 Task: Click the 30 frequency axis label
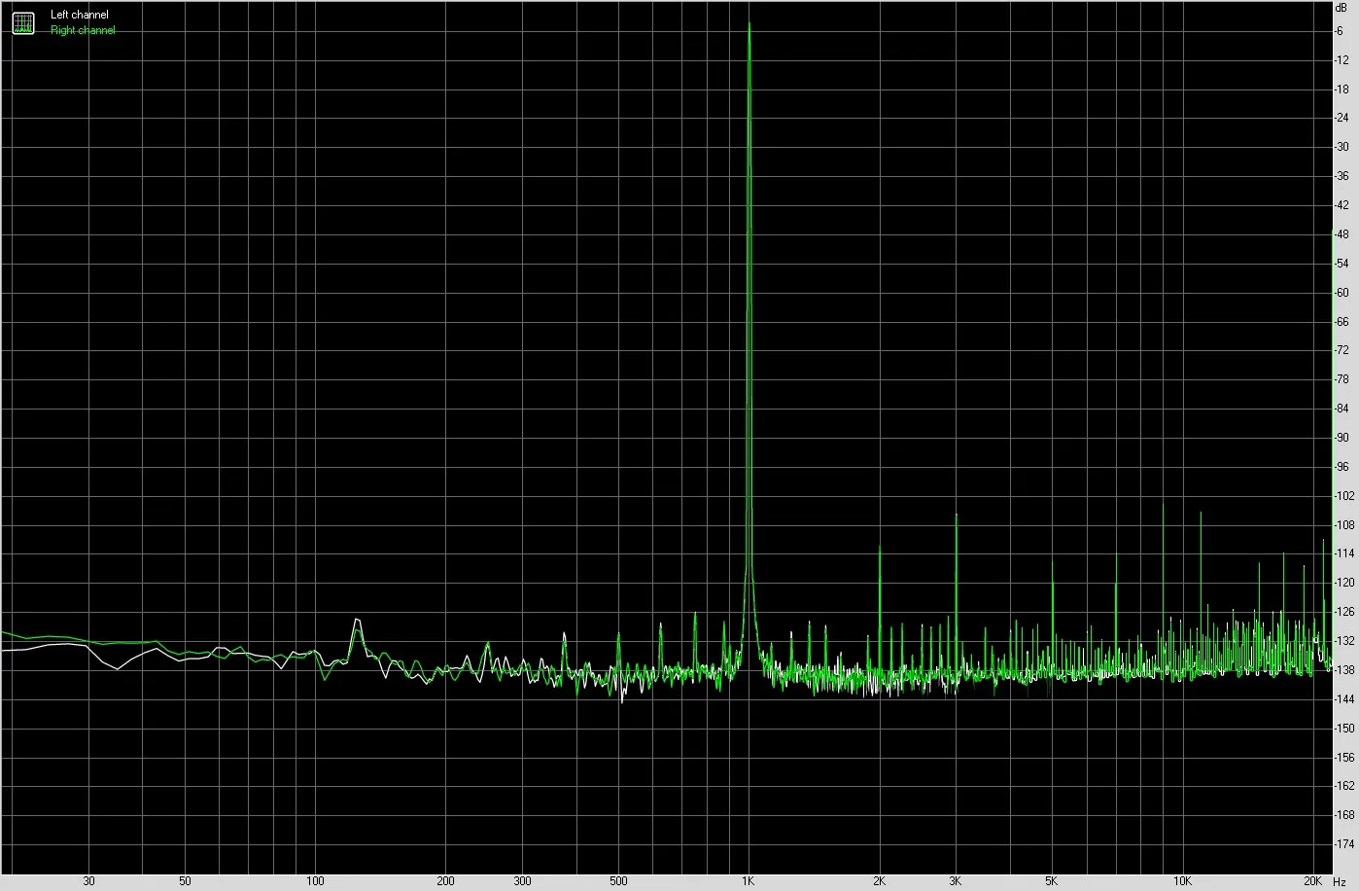[x=88, y=881]
